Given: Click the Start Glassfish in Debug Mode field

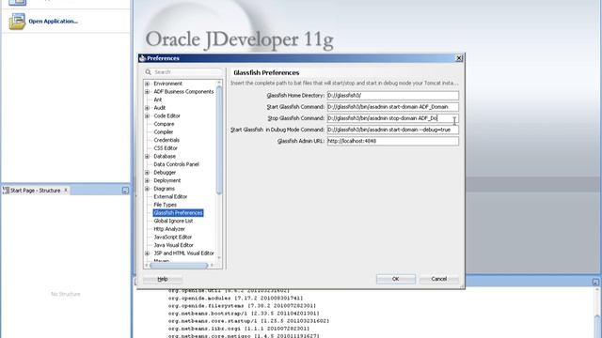Looking at the screenshot, I should coord(393,130).
